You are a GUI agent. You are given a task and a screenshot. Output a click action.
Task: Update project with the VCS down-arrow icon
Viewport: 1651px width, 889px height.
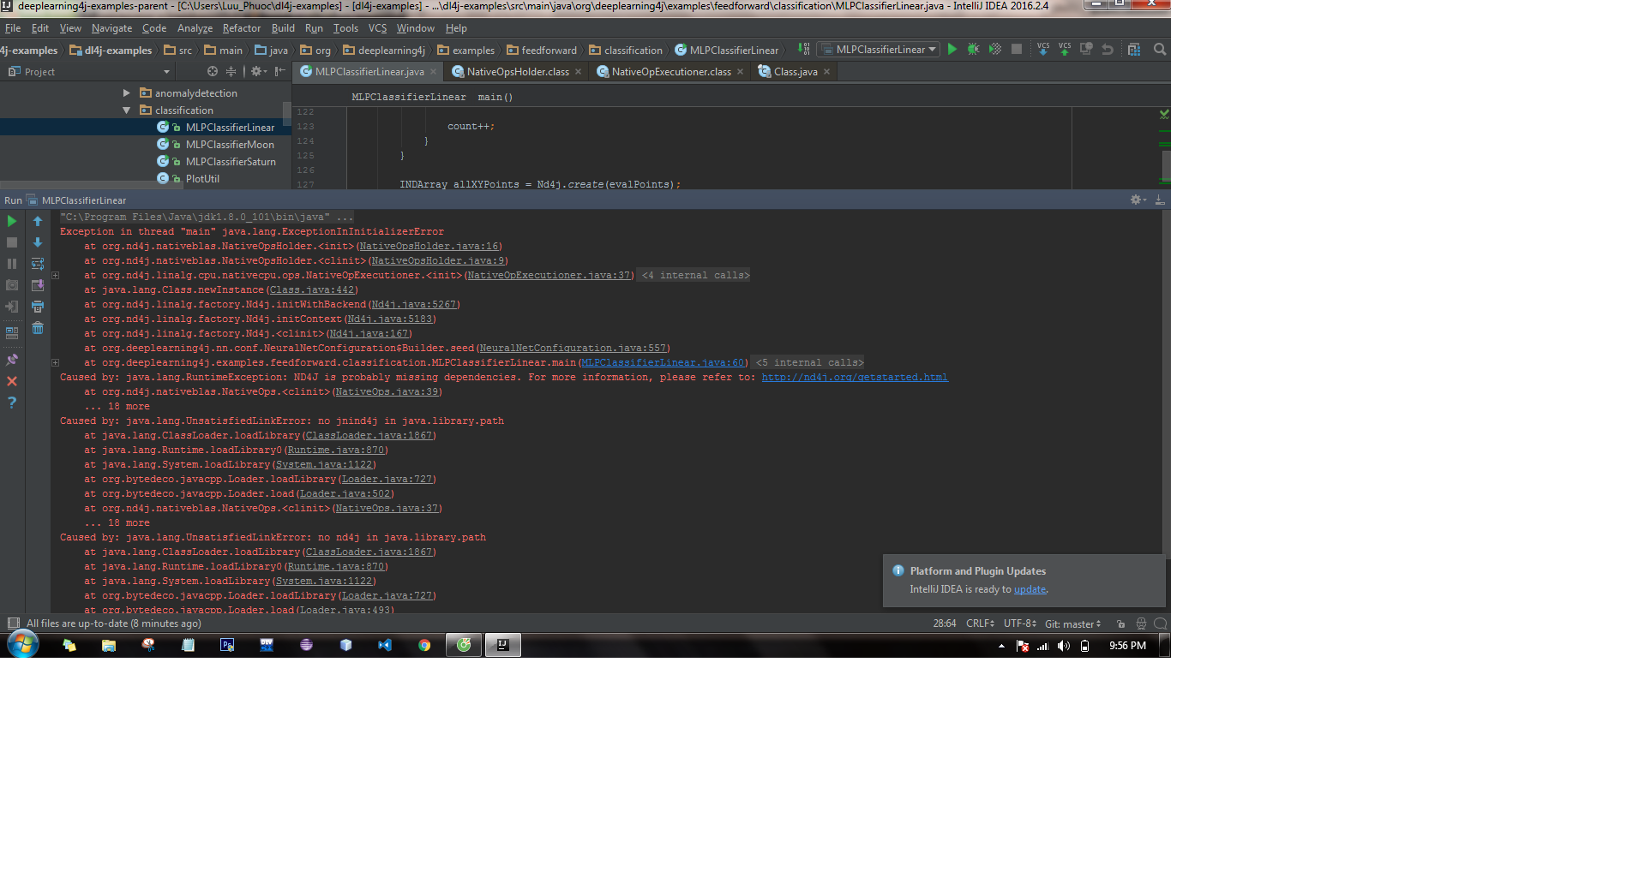[1042, 50]
